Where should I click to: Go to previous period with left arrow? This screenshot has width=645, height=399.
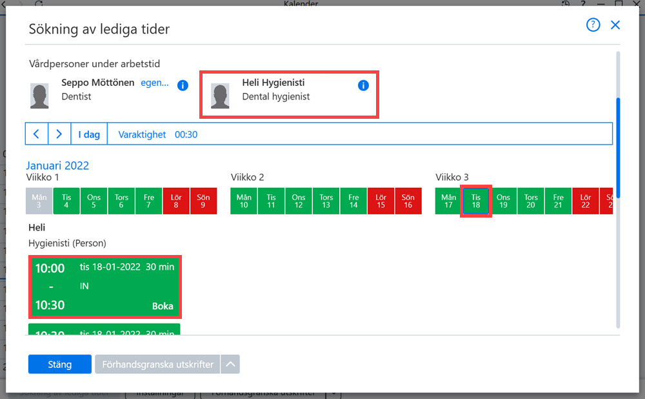tap(37, 134)
